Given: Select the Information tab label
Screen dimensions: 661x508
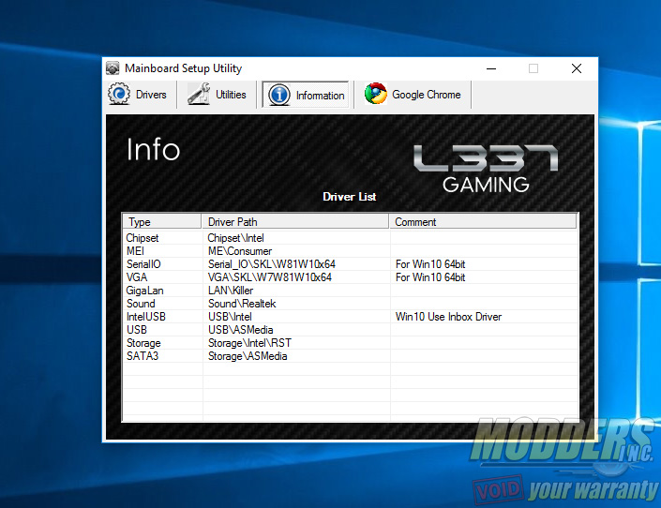Looking at the screenshot, I should pyautogui.click(x=320, y=96).
